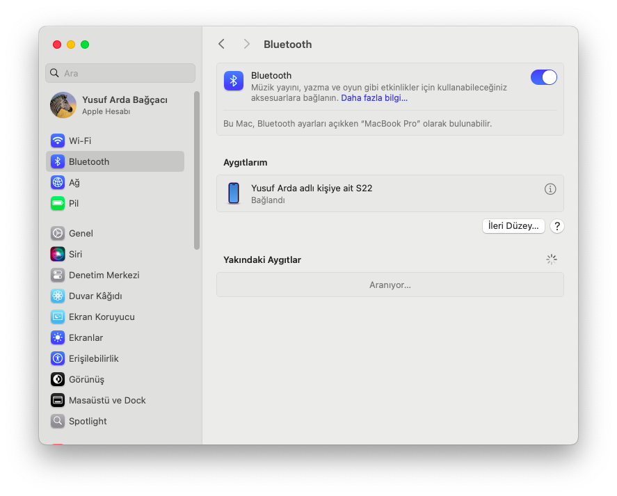This screenshot has width=617, height=496.
Task: Open Denetim Merkezi icon in sidebar
Action: (58, 275)
